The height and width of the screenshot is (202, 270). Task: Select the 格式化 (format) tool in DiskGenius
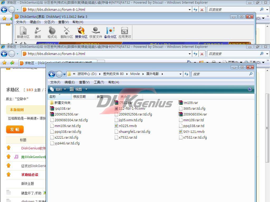[52, 32]
